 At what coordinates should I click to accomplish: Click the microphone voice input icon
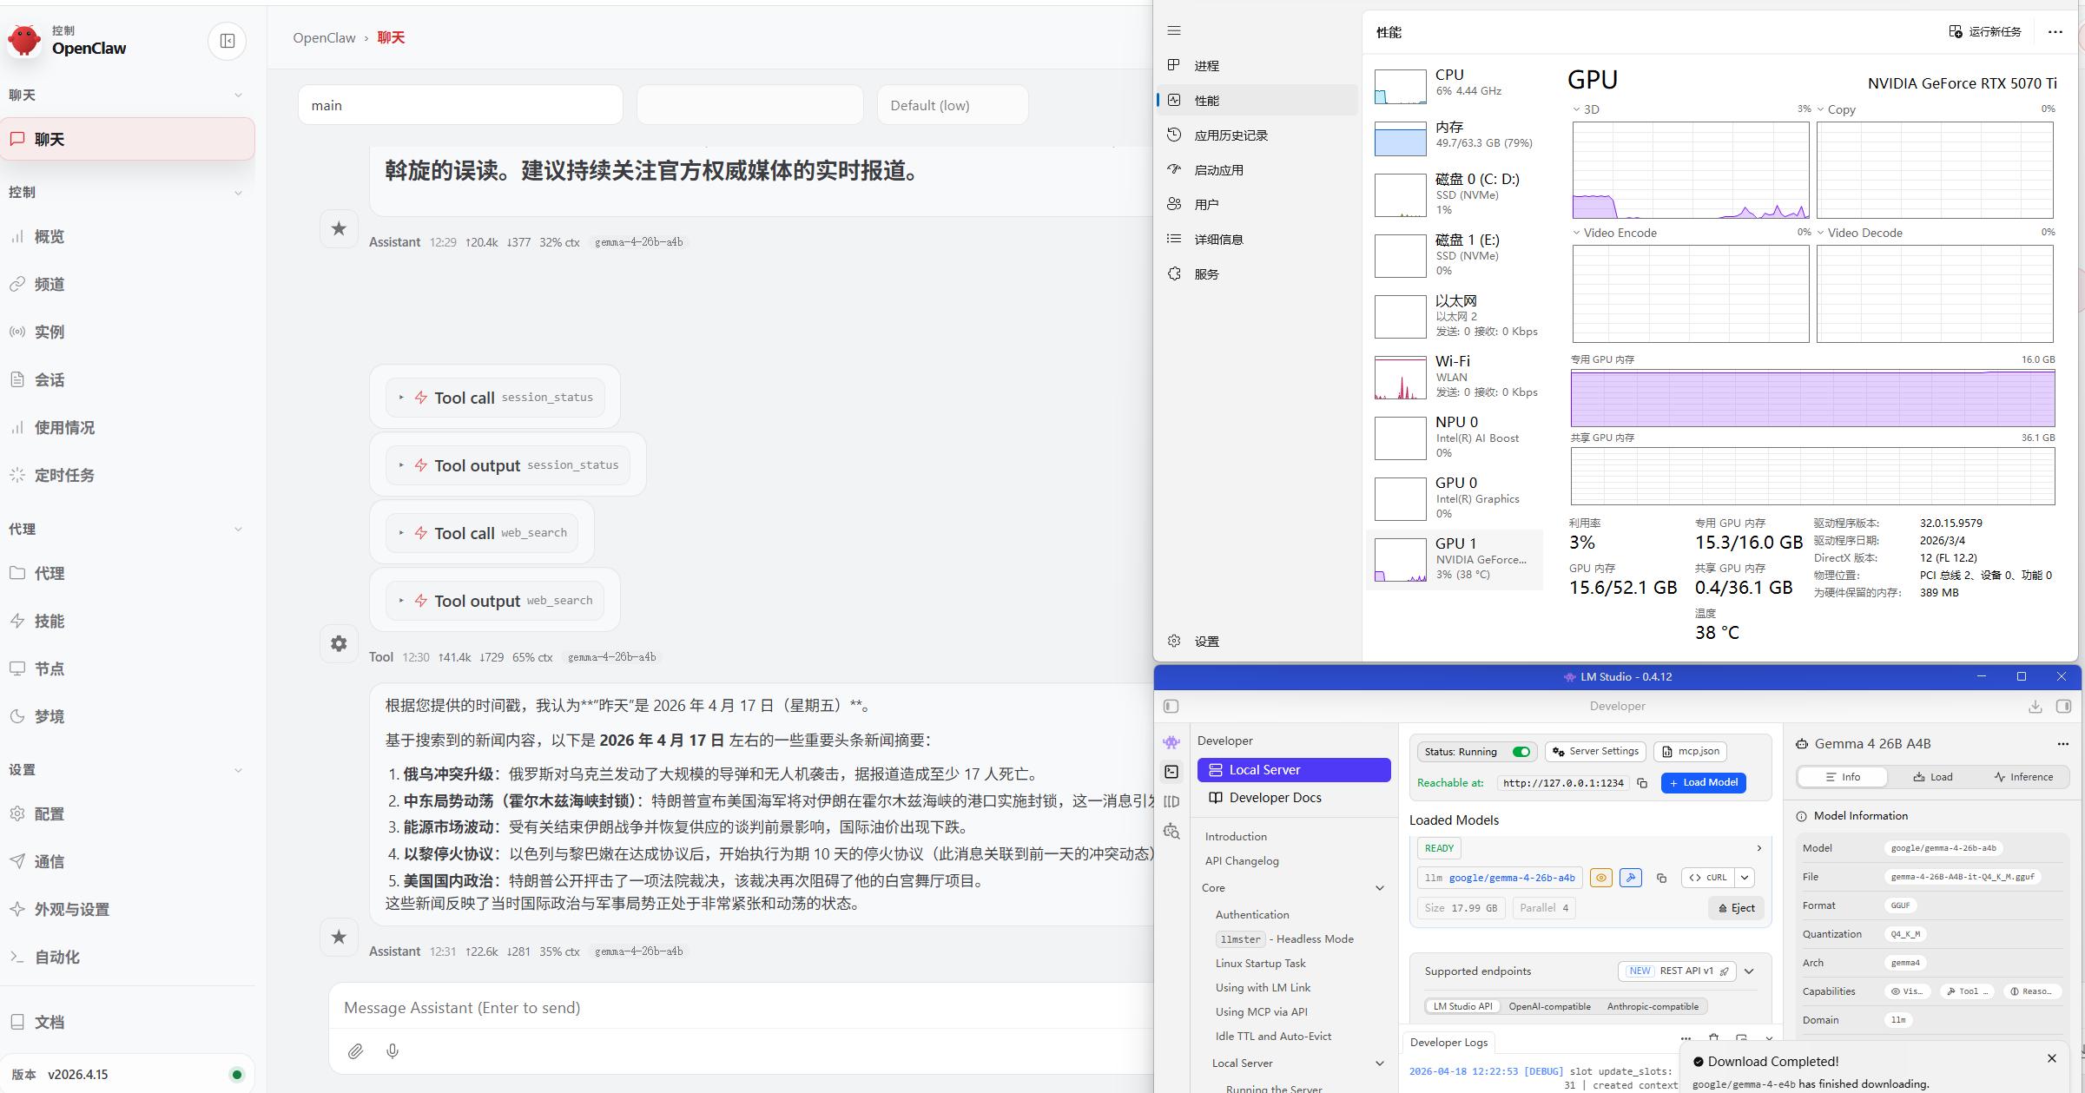[393, 1051]
